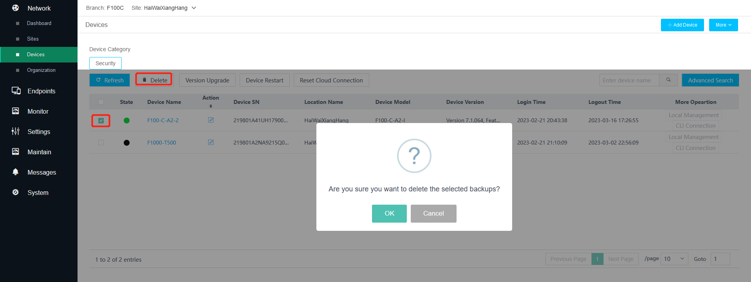Confirm deletion with the OK button
751x282 pixels.
pos(389,214)
